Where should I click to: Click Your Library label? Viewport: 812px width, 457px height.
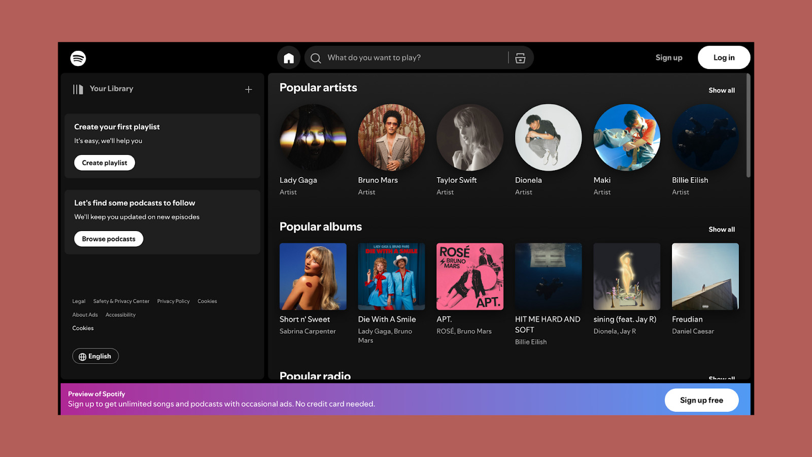(112, 89)
